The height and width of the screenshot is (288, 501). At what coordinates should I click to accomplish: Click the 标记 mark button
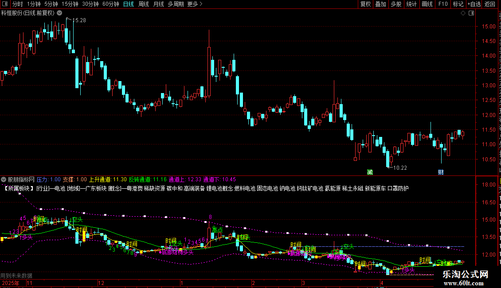pyautogui.click(x=458, y=4)
